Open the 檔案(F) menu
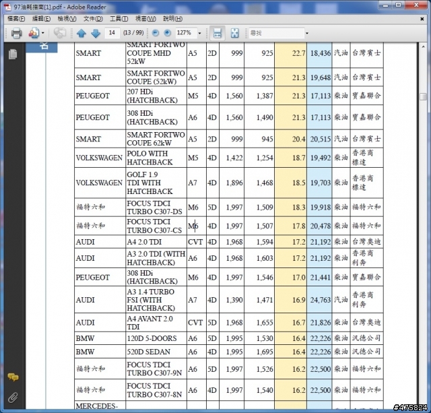431x413 pixels. 16,19
